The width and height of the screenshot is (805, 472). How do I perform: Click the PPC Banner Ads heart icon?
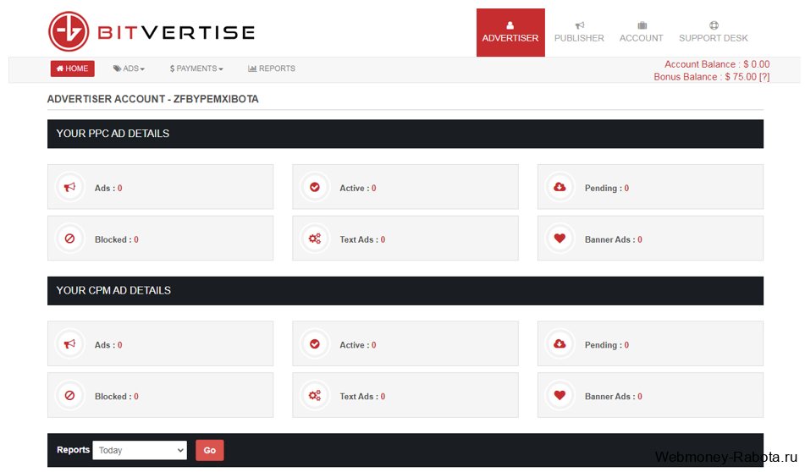coord(560,239)
